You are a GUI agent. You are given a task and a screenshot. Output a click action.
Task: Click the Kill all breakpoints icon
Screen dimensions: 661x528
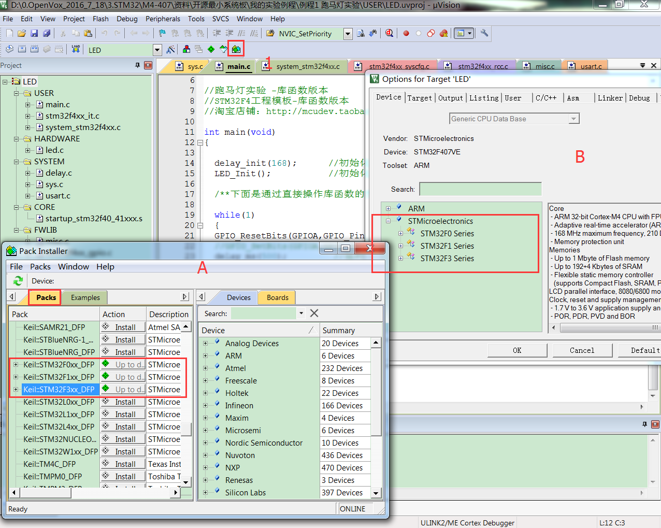pyautogui.click(x=443, y=33)
